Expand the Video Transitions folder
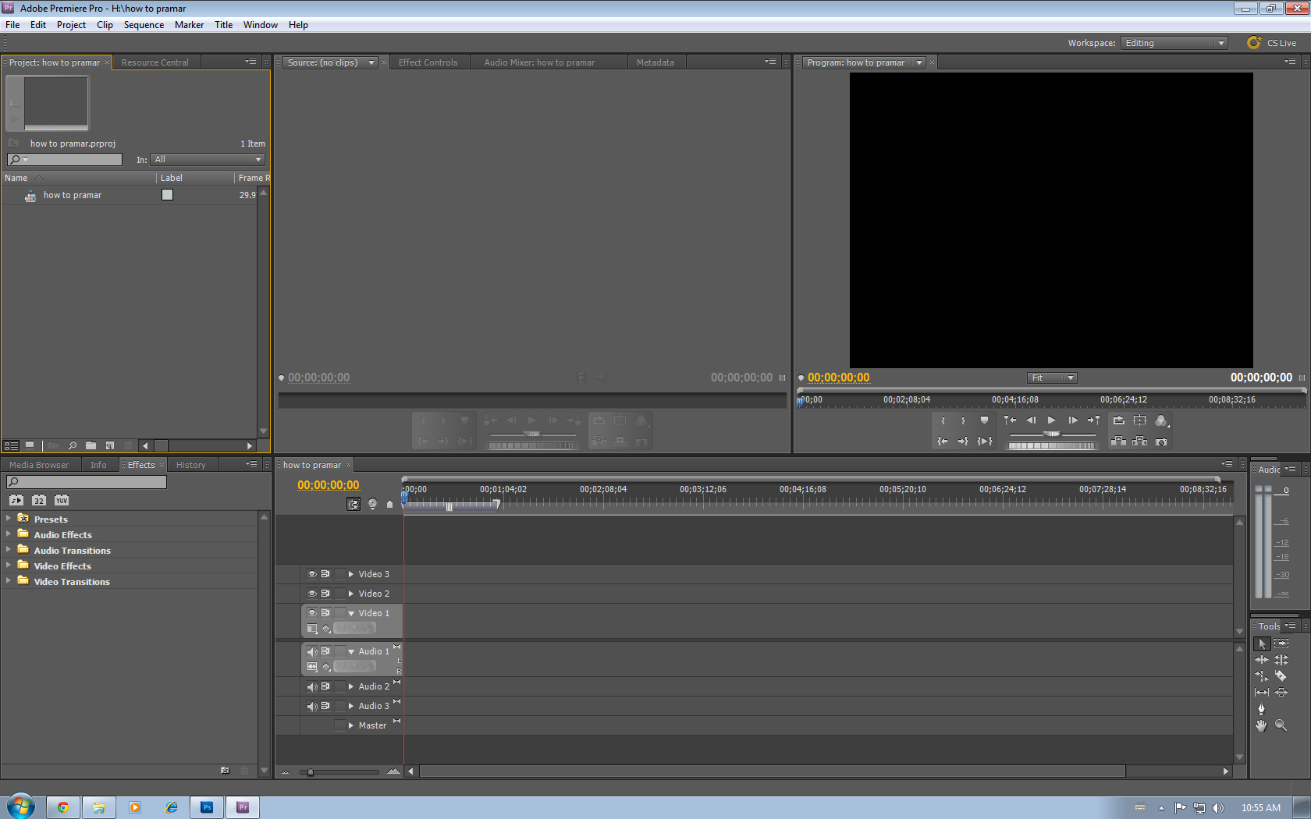The height and width of the screenshot is (819, 1311). (9, 580)
